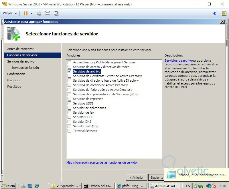The width and height of the screenshot is (229, 189).
Task: Check Servidor de fax
Action: (69, 112)
